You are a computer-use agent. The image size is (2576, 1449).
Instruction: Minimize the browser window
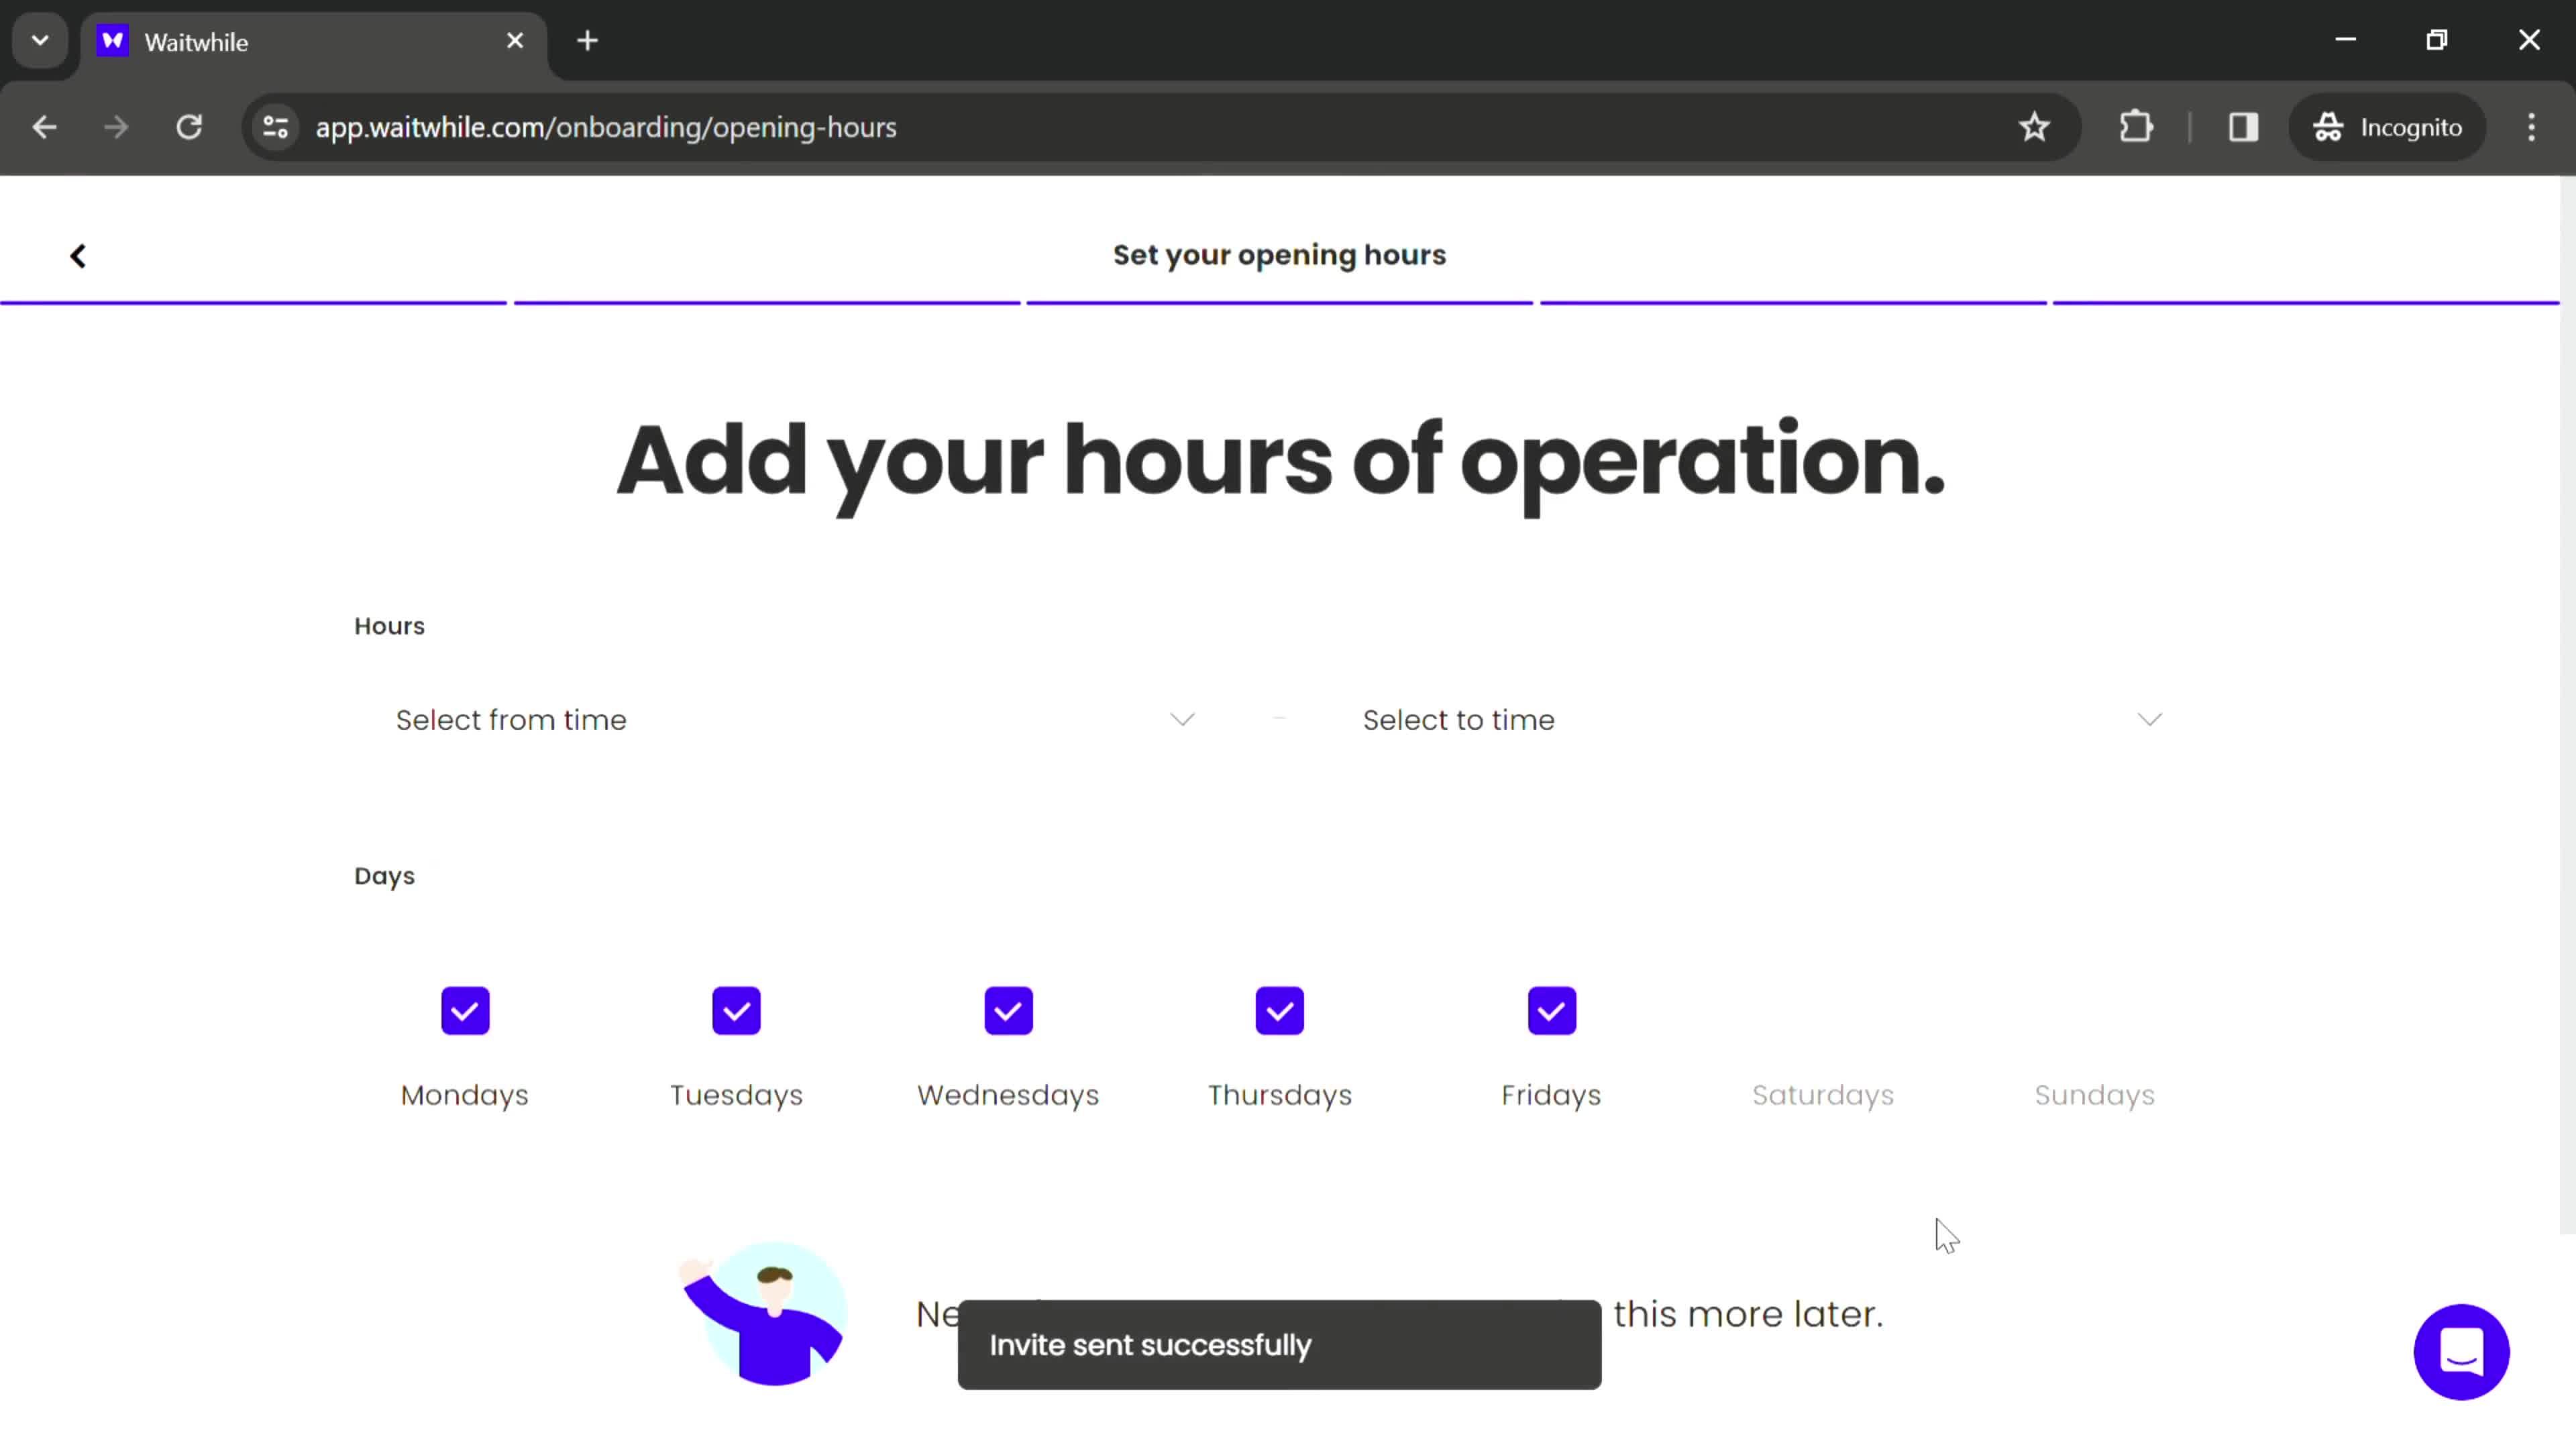point(2345,40)
